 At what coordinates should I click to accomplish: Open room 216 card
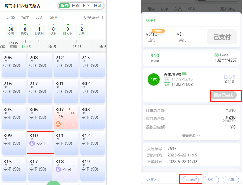[x=14, y=91]
